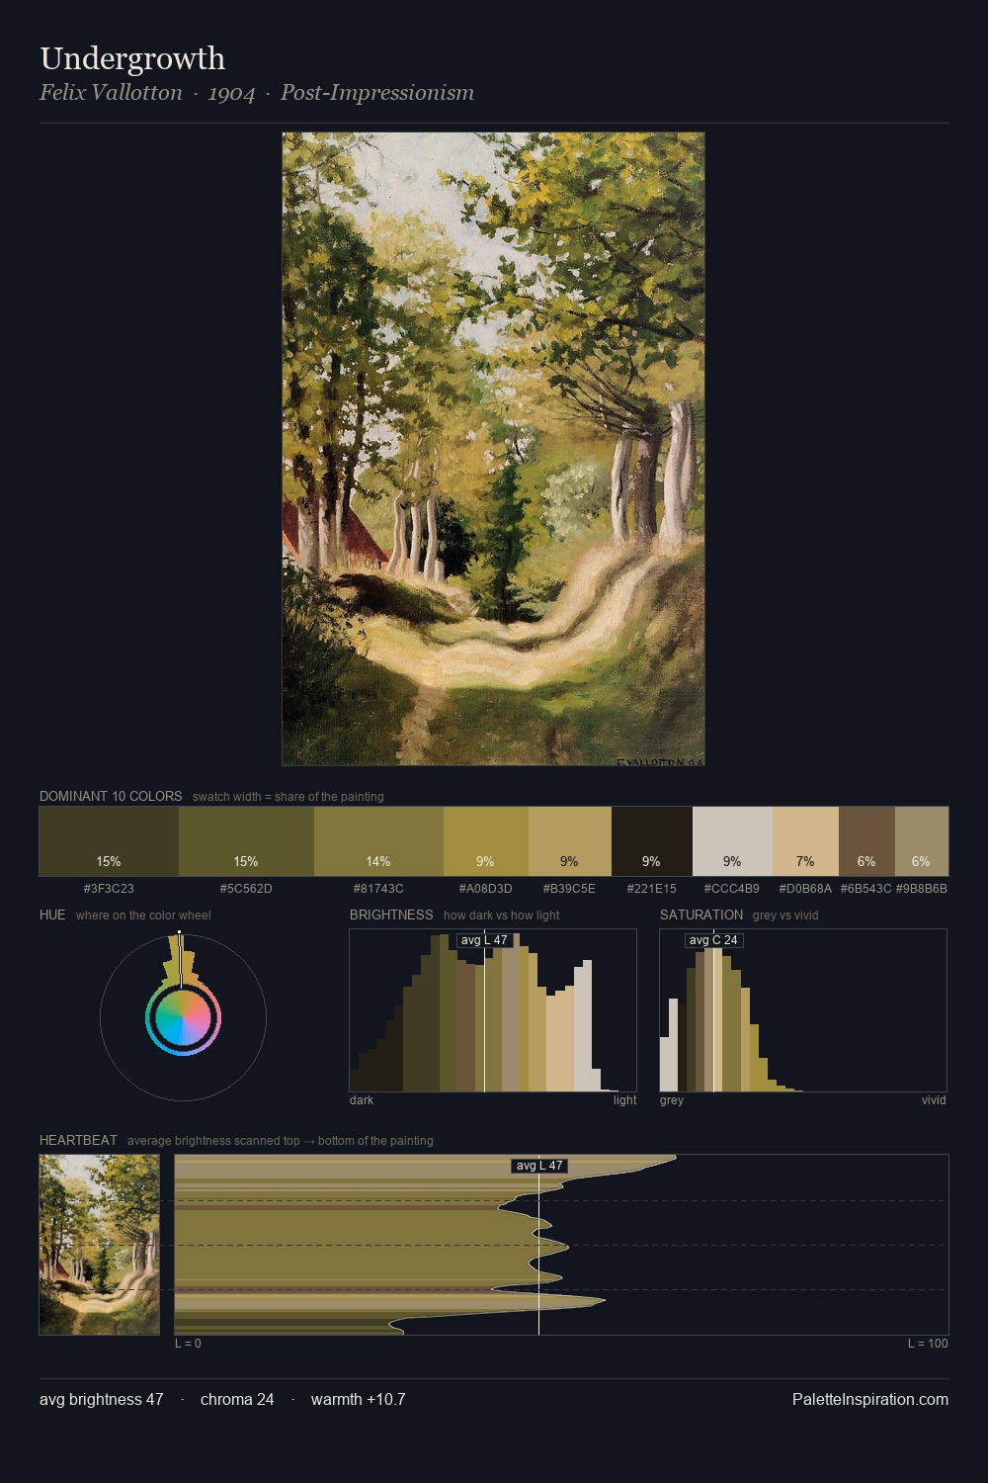This screenshot has height=1483, width=988.
Task: Click the PaletteInspiration.com link
Action: 870,1399
